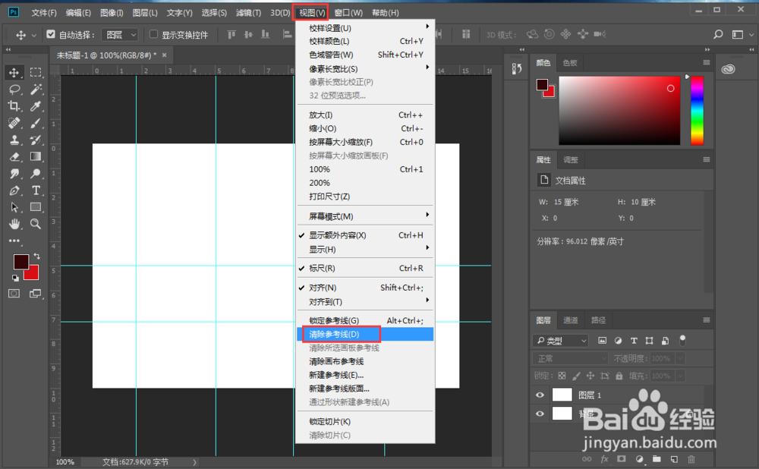Open the Layers panel options menu

pos(706,320)
